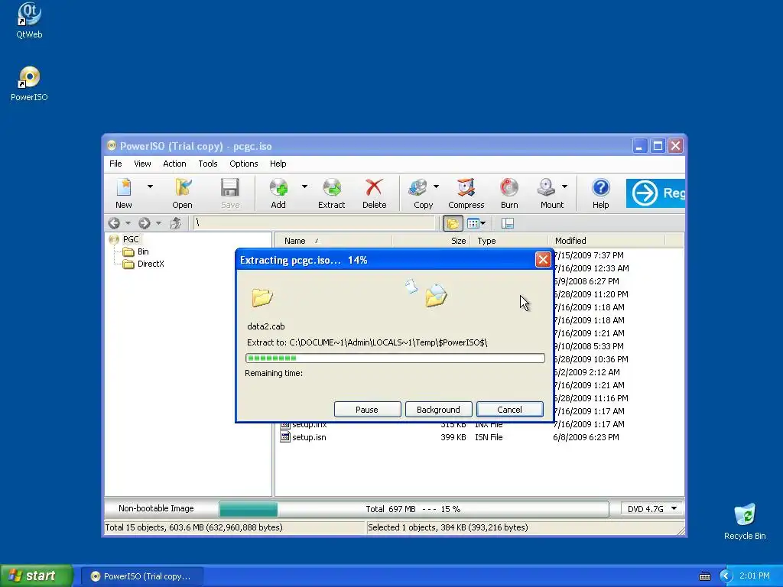Open the New dropdown arrow

[150, 186]
